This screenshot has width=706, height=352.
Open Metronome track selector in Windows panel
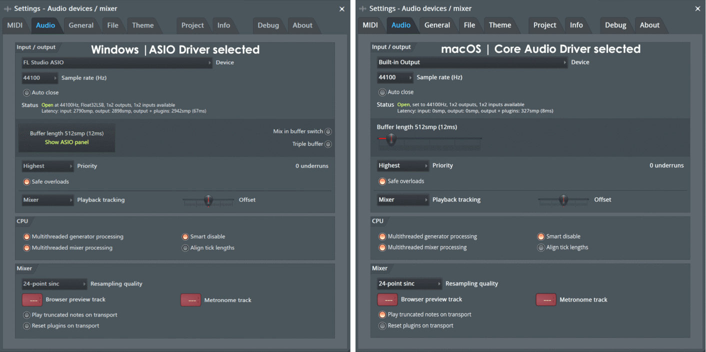190,300
